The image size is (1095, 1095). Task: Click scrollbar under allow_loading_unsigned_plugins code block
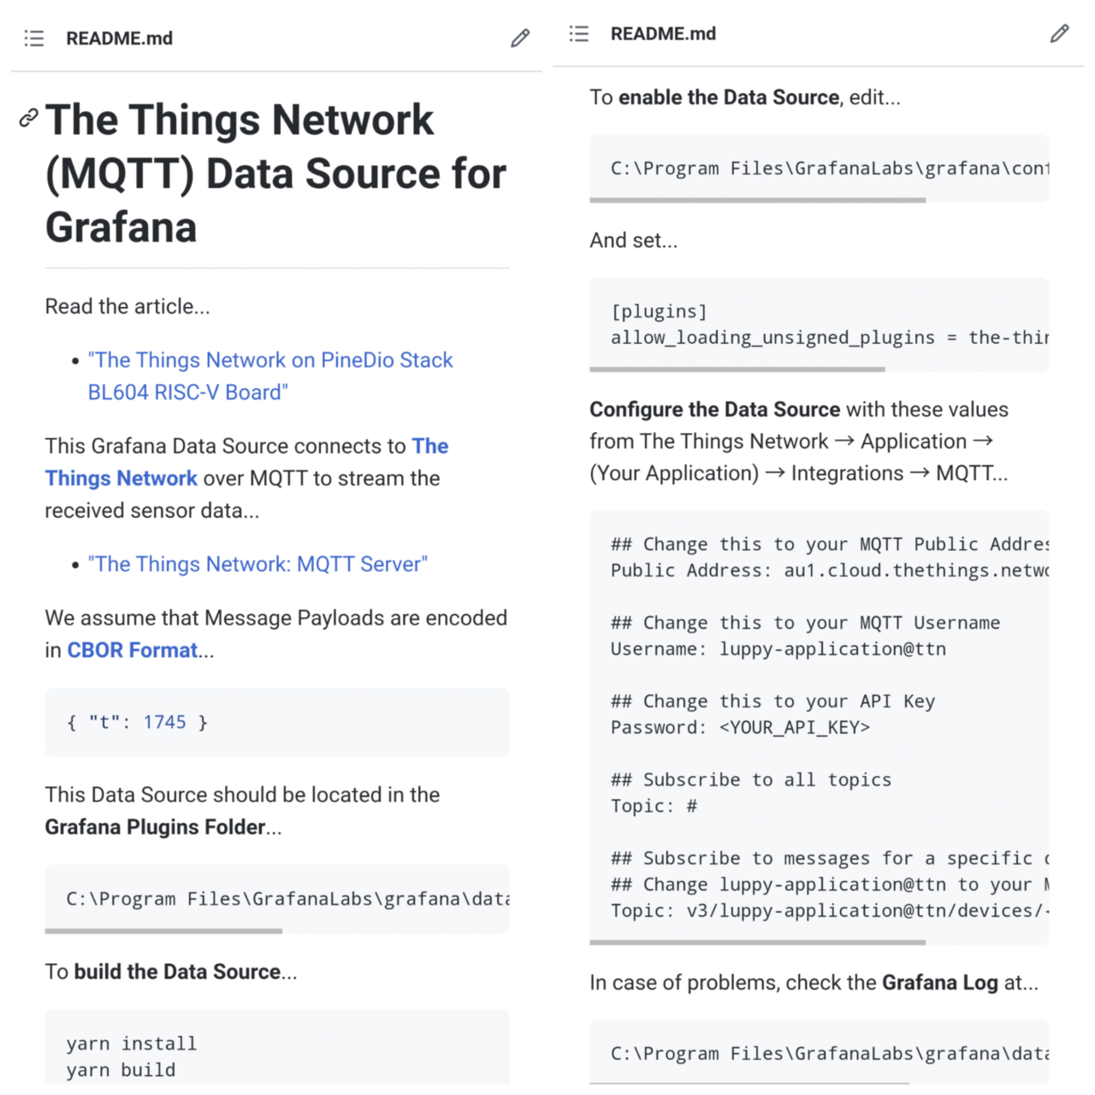click(737, 370)
